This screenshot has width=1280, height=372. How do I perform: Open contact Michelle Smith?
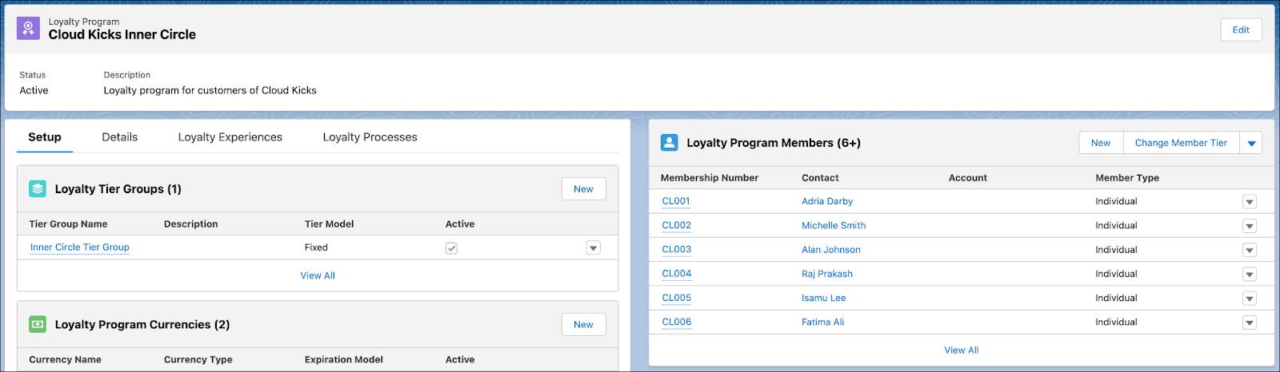(x=834, y=225)
